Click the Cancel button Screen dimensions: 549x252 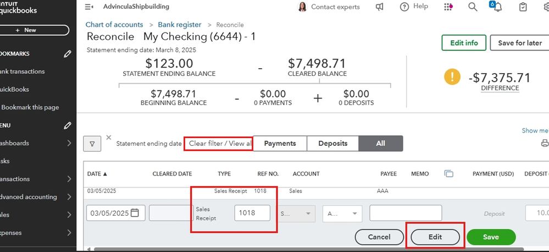click(x=379, y=237)
